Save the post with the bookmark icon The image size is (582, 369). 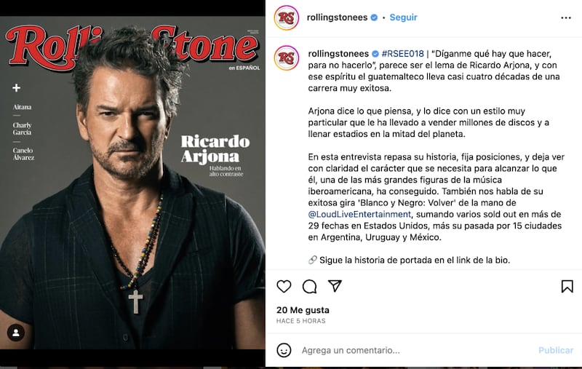pyautogui.click(x=567, y=287)
